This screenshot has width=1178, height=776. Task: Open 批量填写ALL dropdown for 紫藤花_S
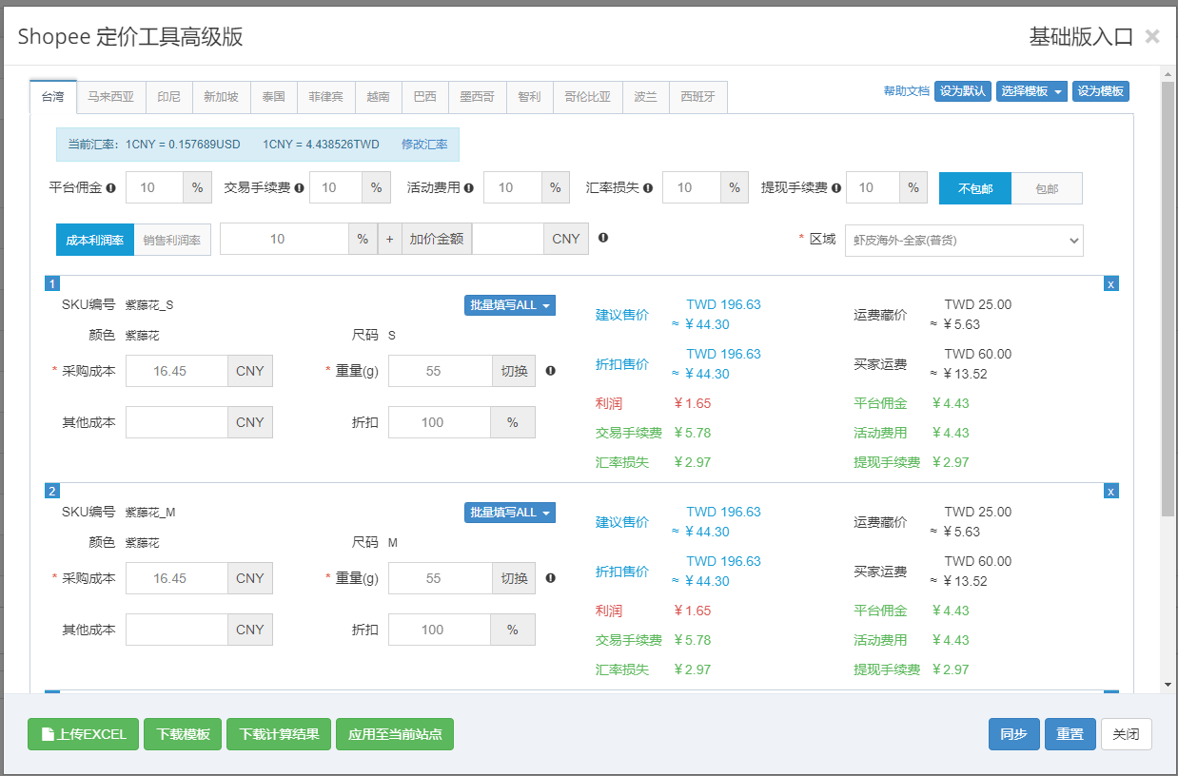coord(509,305)
